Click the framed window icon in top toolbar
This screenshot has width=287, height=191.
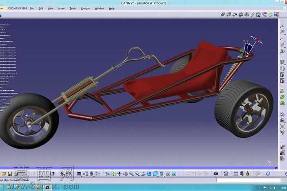[258, 15]
